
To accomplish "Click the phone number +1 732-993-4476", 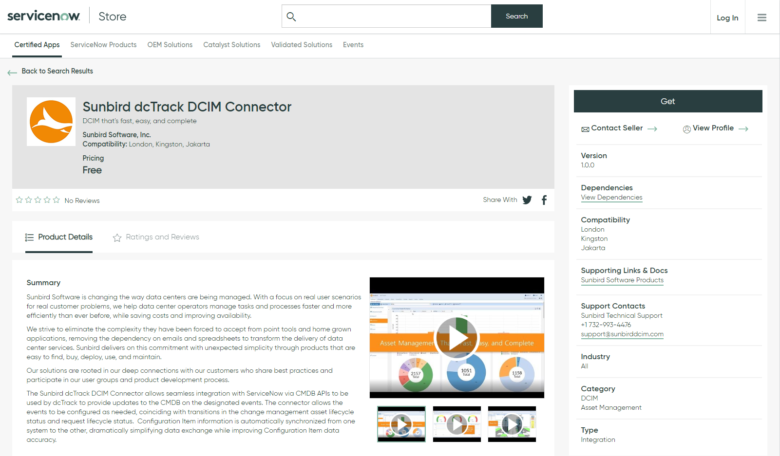I will [606, 325].
